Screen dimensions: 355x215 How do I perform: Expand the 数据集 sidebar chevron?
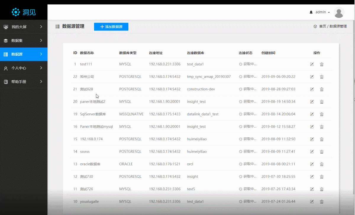pos(41,40)
